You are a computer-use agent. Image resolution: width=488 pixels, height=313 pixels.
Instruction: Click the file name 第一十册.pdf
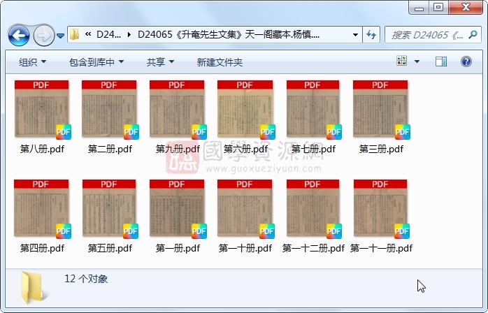click(x=245, y=248)
